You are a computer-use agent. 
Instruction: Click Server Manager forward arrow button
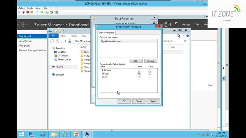[23, 25]
